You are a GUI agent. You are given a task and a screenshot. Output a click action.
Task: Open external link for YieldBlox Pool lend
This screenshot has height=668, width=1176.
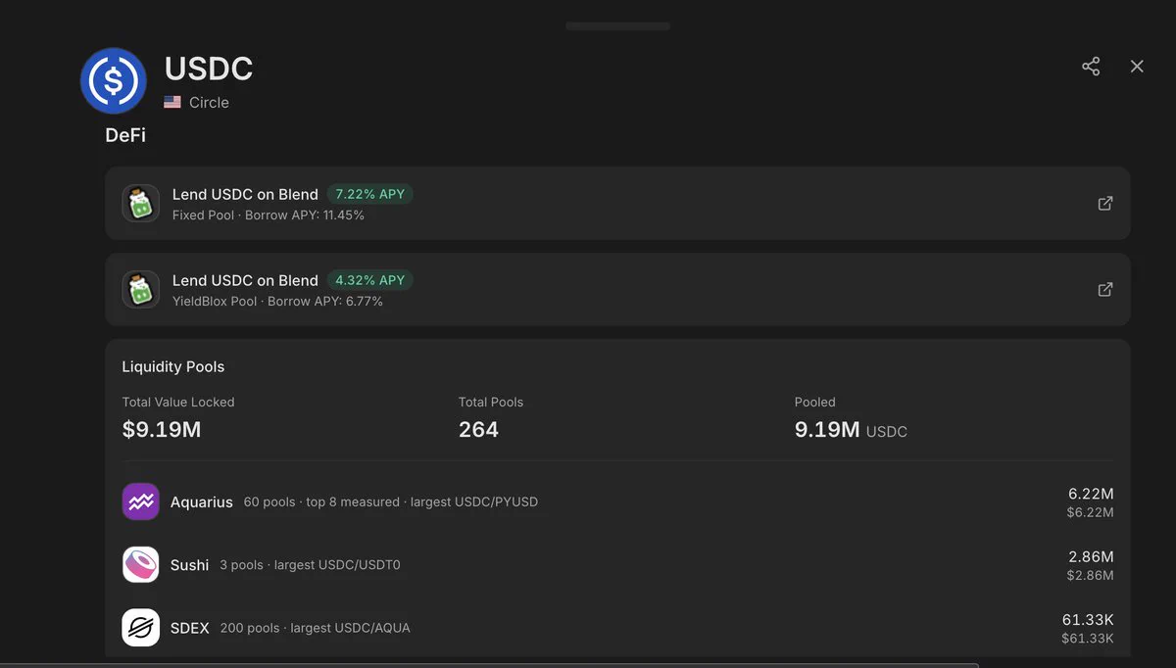pos(1105,290)
